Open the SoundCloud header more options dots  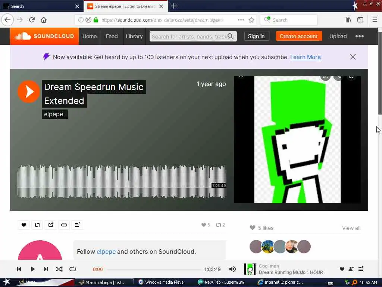(360, 36)
